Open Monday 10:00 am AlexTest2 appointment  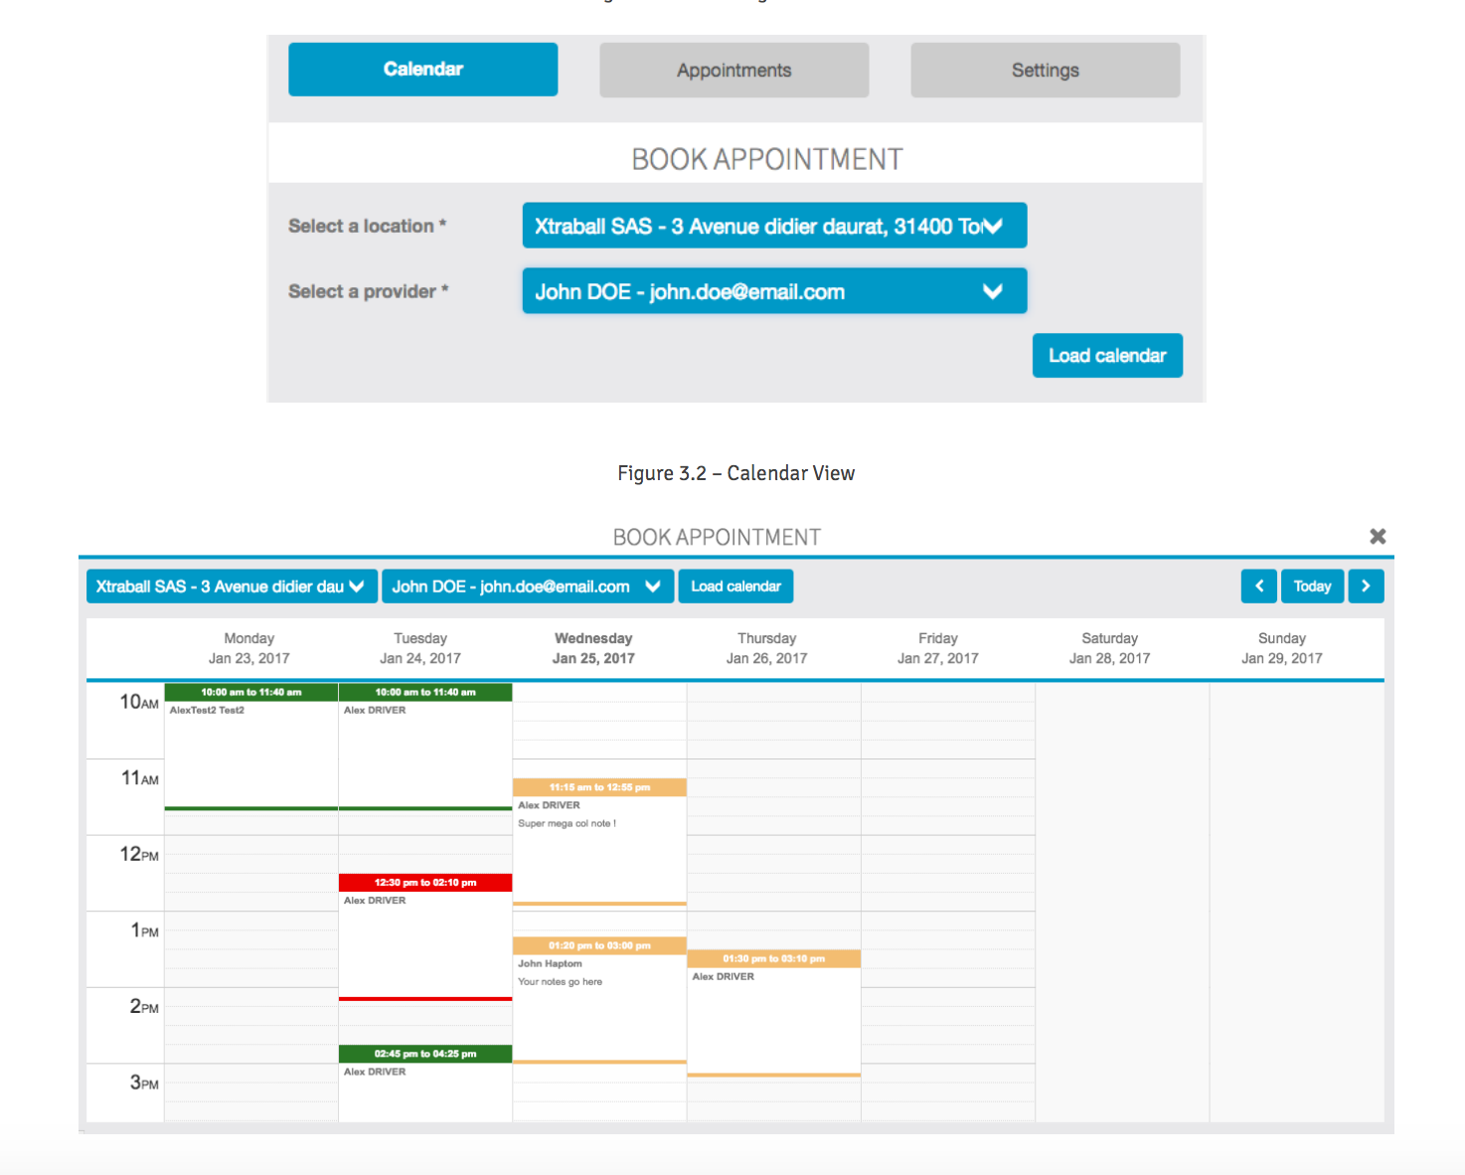[250, 746]
